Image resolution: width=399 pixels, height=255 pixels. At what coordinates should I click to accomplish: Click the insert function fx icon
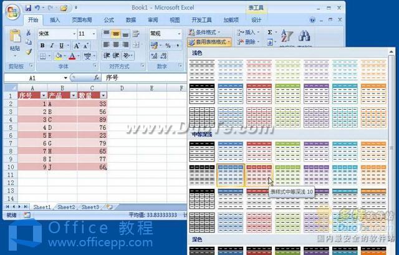(96, 77)
